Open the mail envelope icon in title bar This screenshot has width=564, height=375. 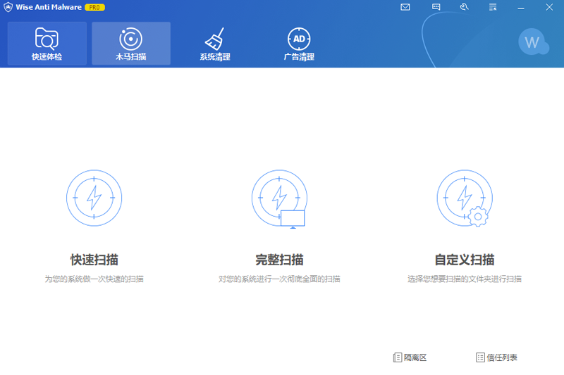pos(405,7)
